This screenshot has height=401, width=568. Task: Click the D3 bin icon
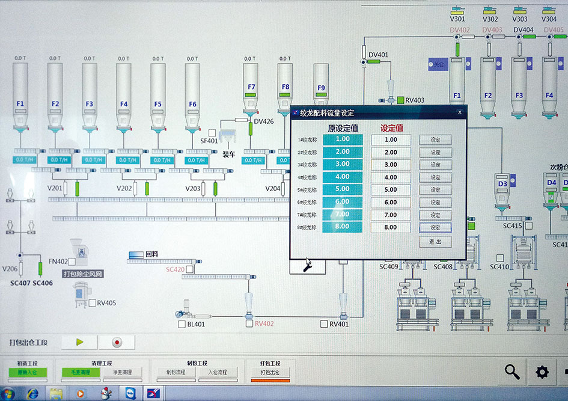pos(502,192)
